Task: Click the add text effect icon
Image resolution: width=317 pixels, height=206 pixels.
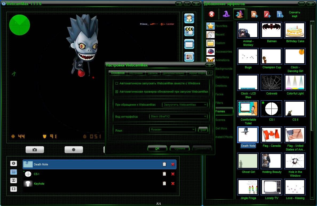Action: [280, 14]
